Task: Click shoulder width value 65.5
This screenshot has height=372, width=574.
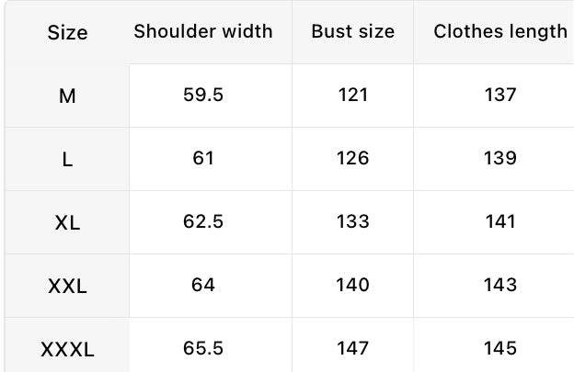Action: (203, 348)
